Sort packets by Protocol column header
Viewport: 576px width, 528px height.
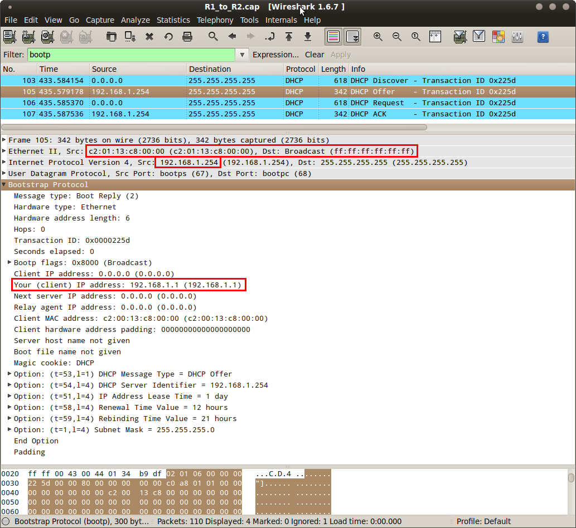(301, 69)
